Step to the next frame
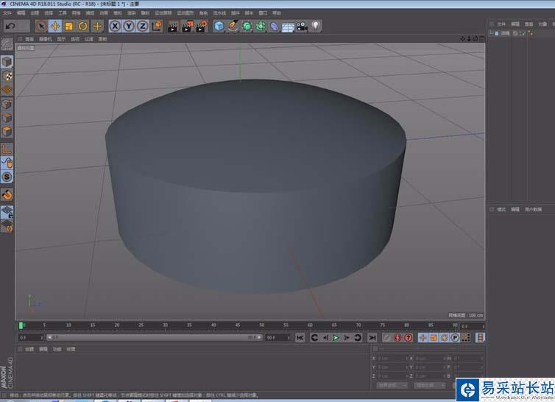 click(347, 338)
